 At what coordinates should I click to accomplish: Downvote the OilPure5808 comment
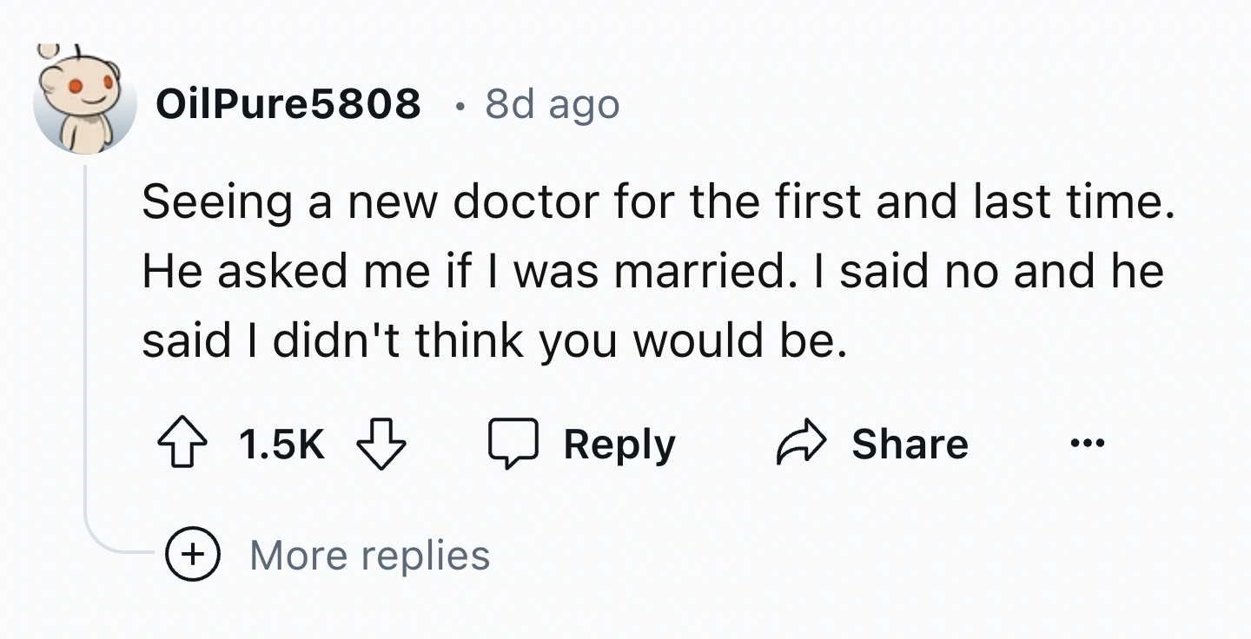pyautogui.click(x=382, y=445)
